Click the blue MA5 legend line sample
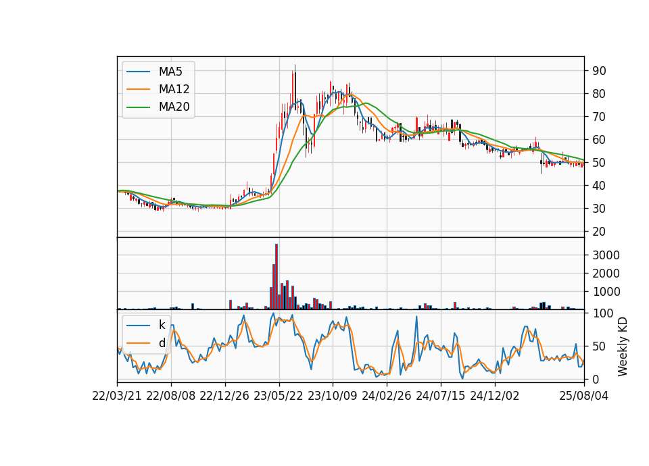Screen dimensions: 649x466 pyautogui.click(x=138, y=72)
